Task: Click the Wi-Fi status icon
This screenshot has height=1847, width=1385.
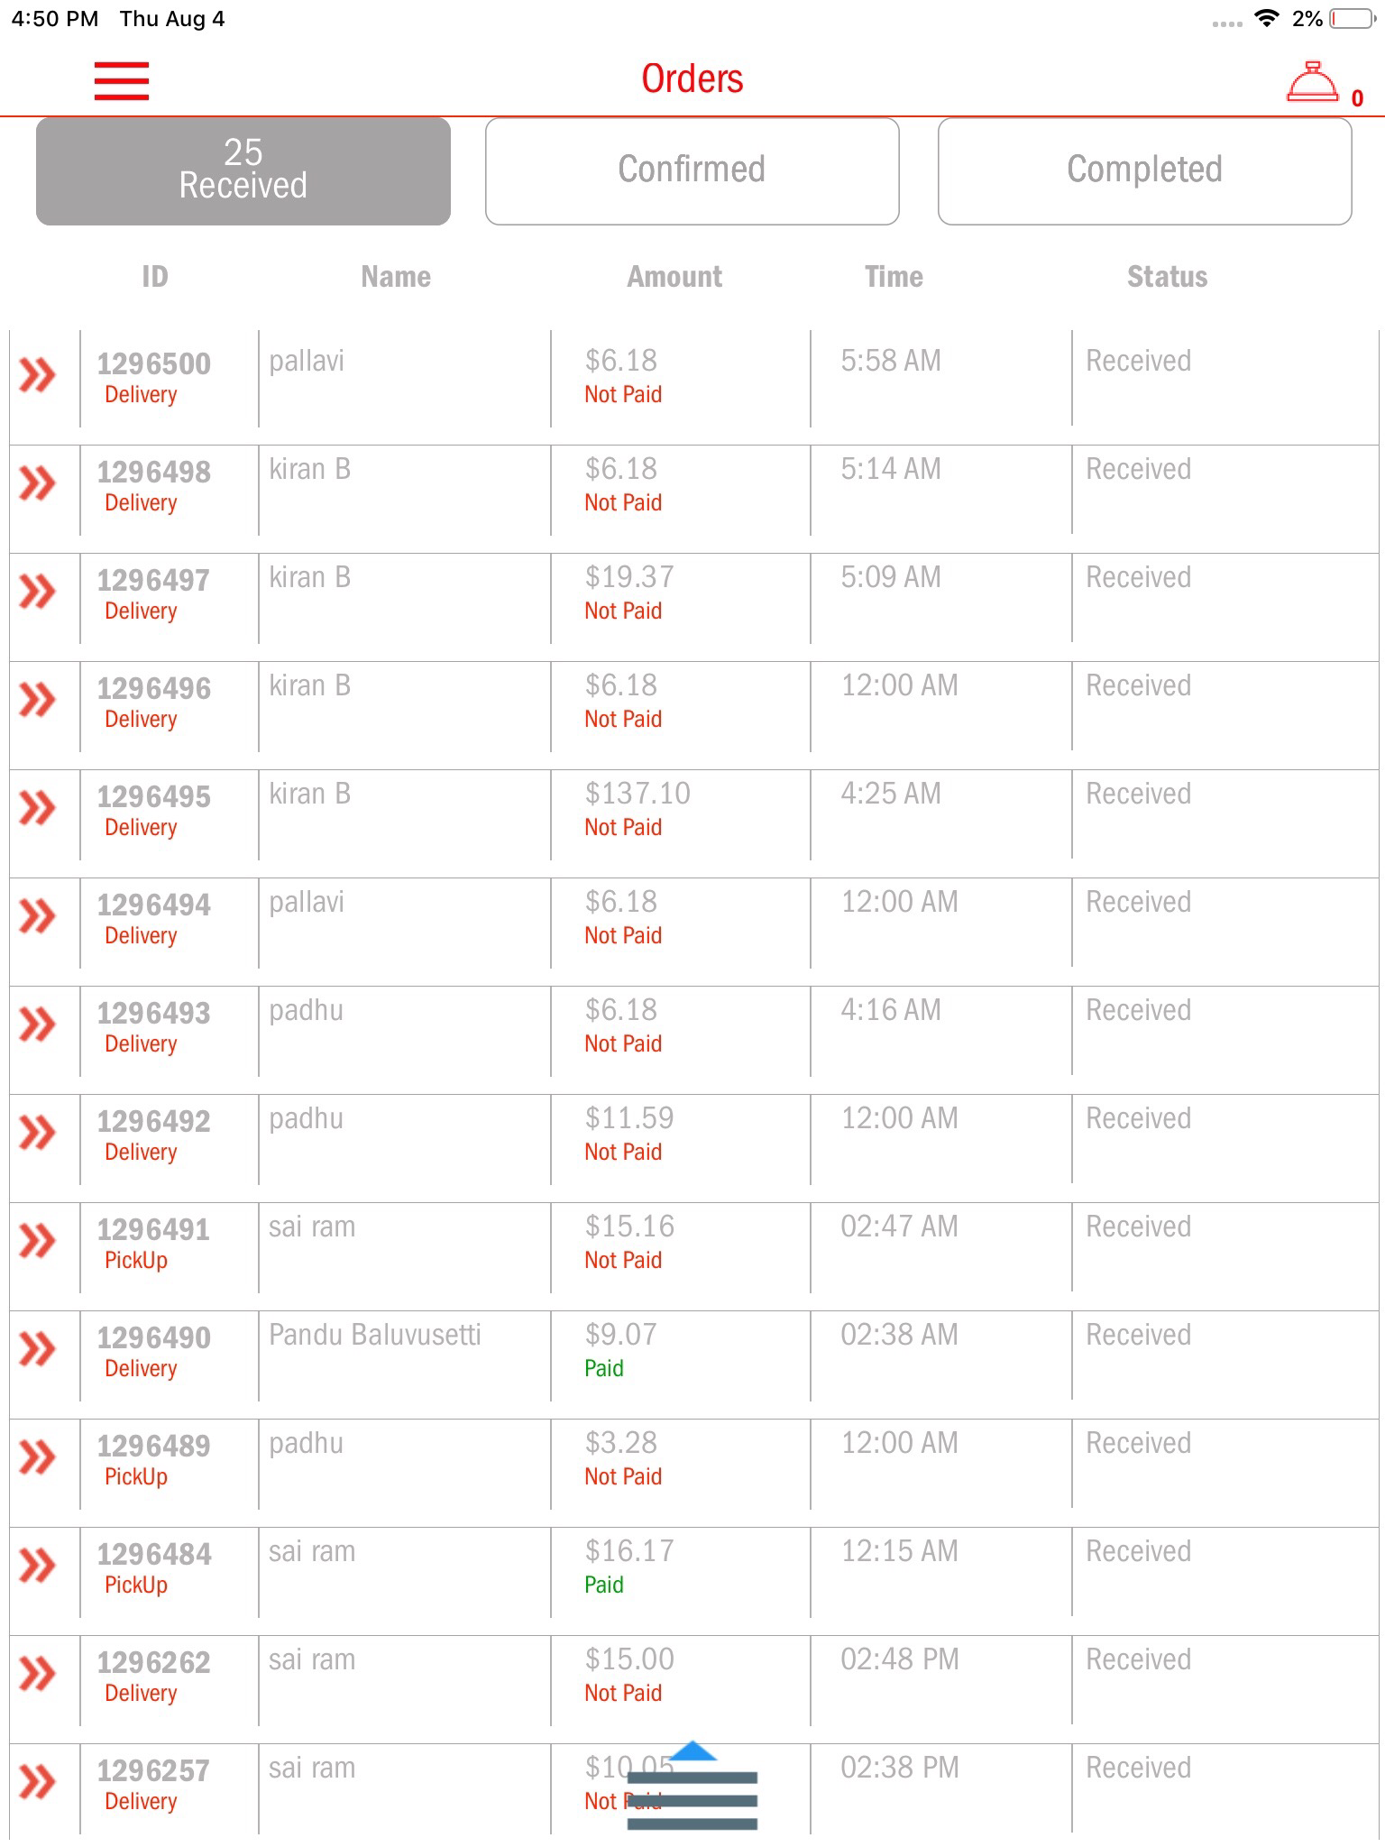Action: [1267, 19]
